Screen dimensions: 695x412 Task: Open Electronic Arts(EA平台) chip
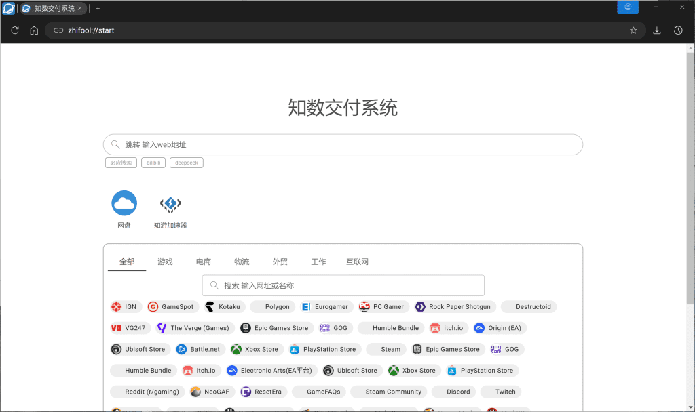[x=271, y=371]
